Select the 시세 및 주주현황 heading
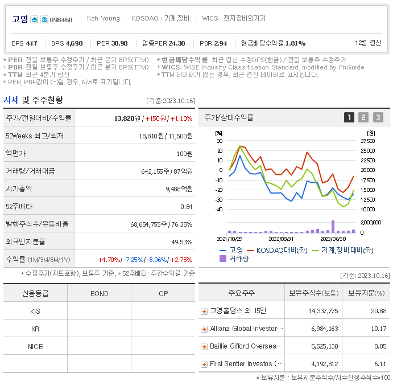 [x=34, y=100]
